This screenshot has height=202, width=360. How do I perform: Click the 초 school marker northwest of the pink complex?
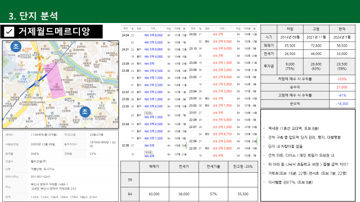pos(16,47)
